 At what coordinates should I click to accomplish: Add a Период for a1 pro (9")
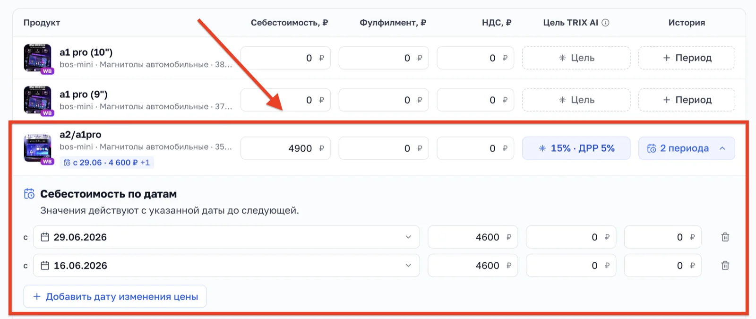click(x=687, y=100)
